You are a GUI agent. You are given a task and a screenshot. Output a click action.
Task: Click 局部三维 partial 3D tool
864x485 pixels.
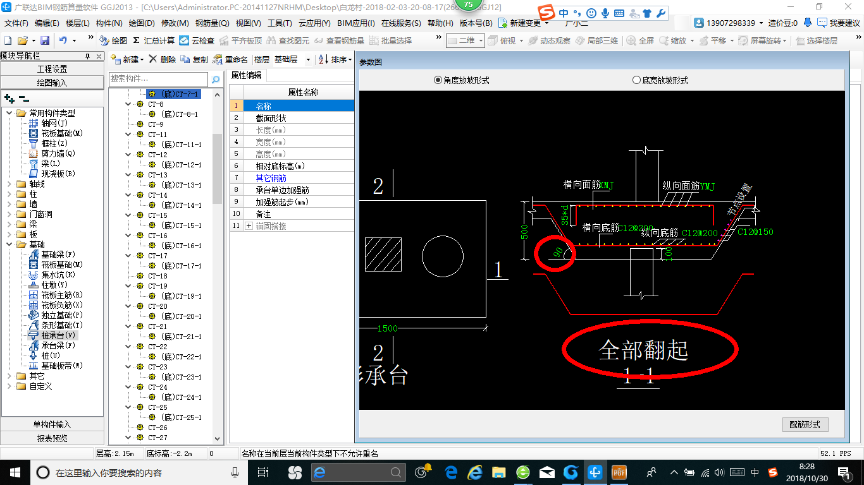596,40
